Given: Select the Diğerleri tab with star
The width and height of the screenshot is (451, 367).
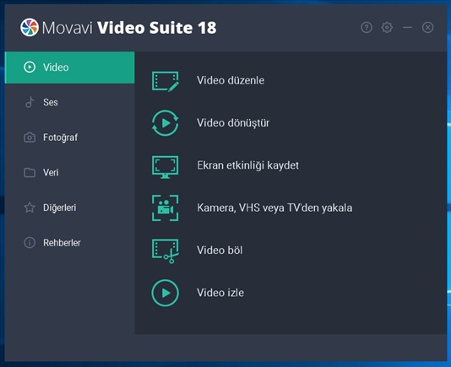Looking at the screenshot, I should point(69,208).
